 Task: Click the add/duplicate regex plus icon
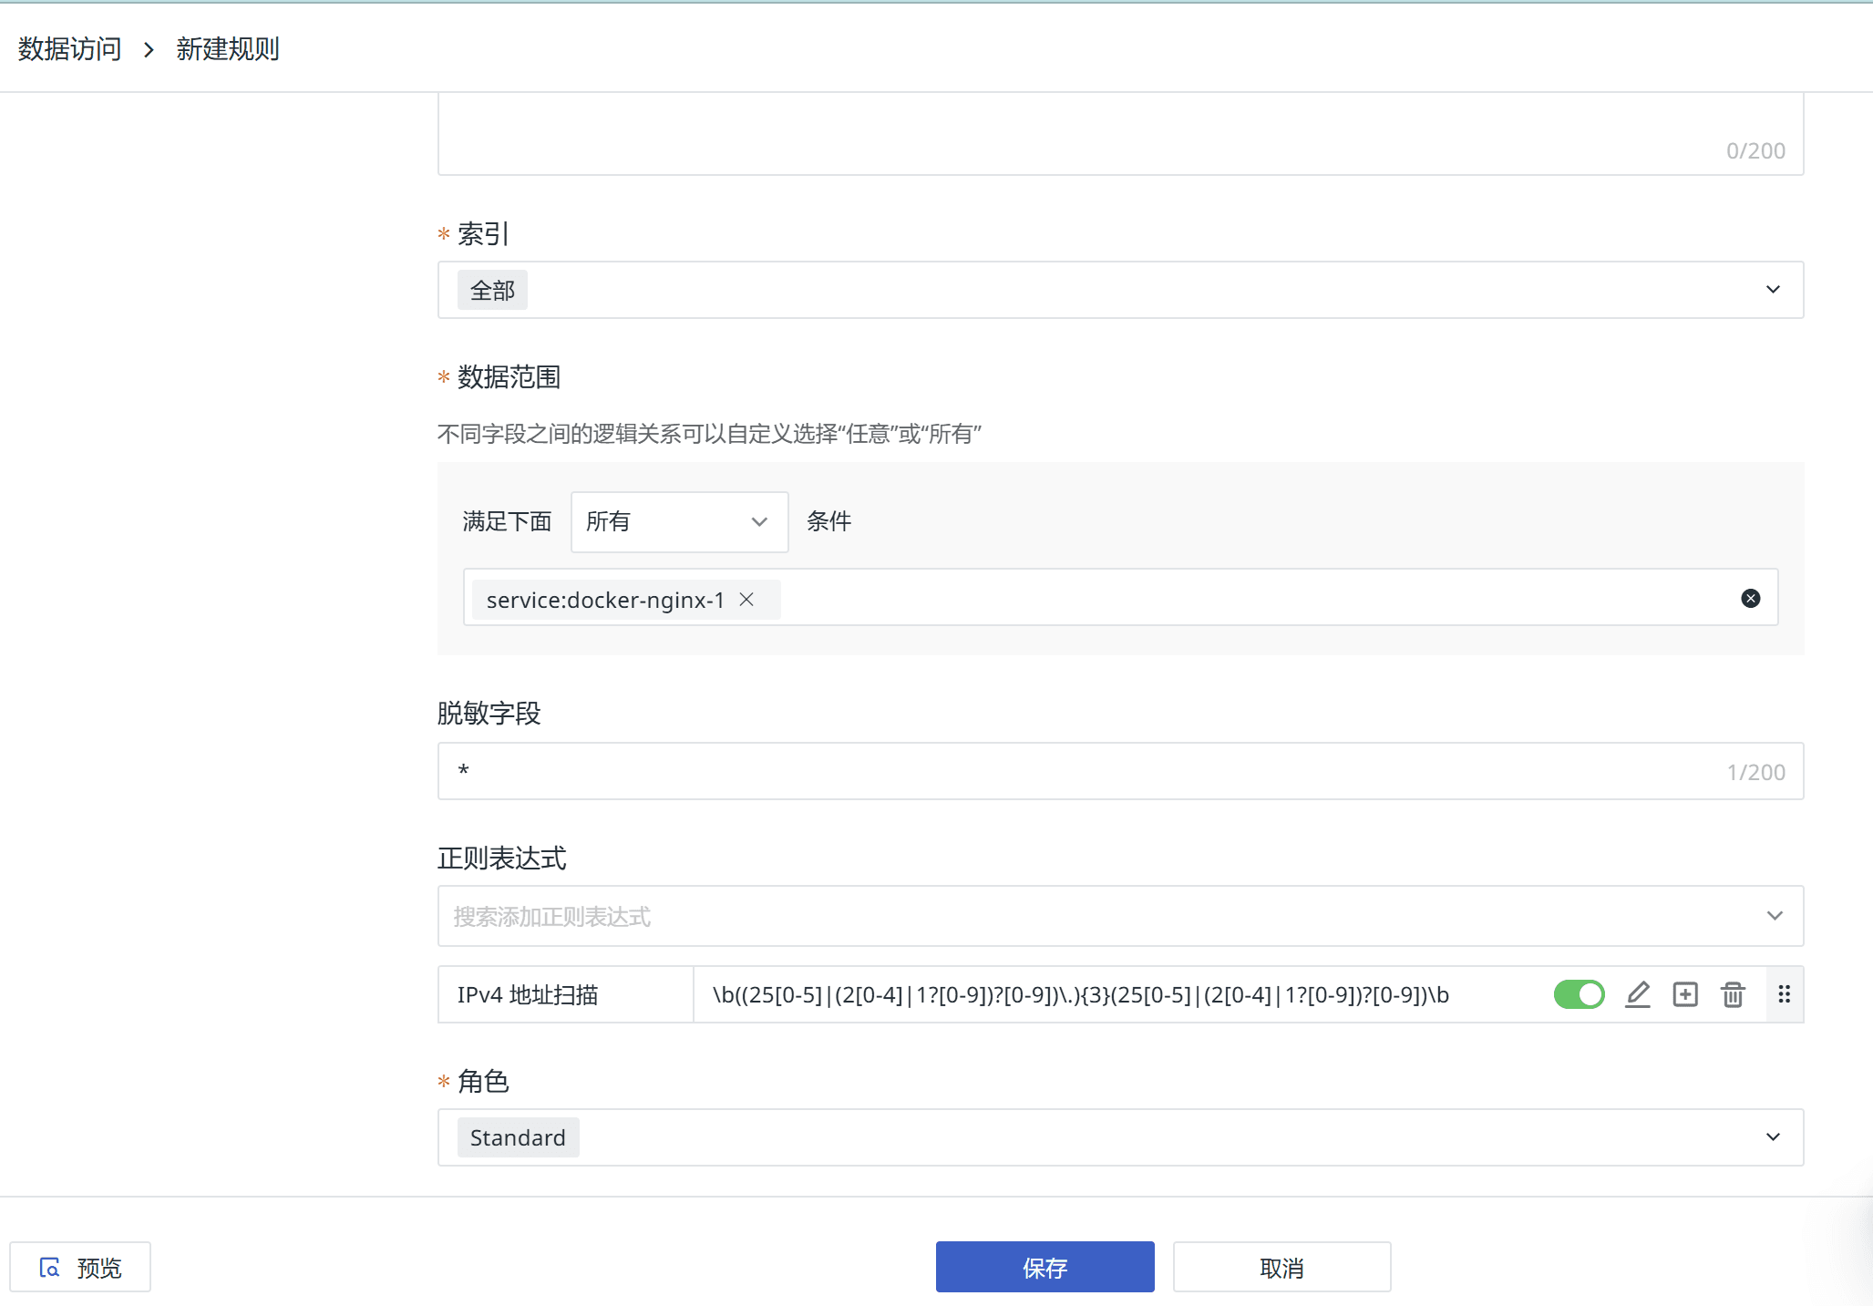coord(1685,994)
